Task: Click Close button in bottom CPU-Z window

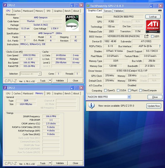Action: (x=75, y=163)
